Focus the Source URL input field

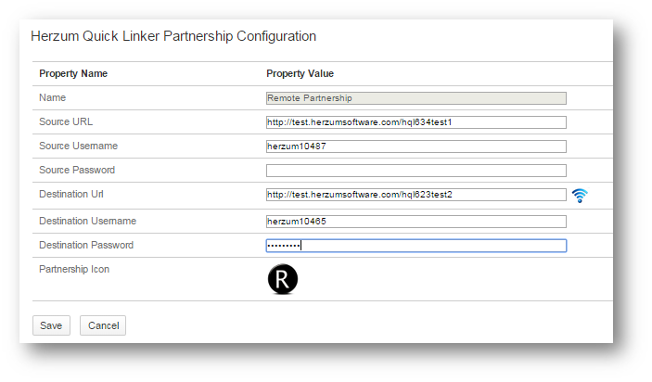pyautogui.click(x=415, y=122)
